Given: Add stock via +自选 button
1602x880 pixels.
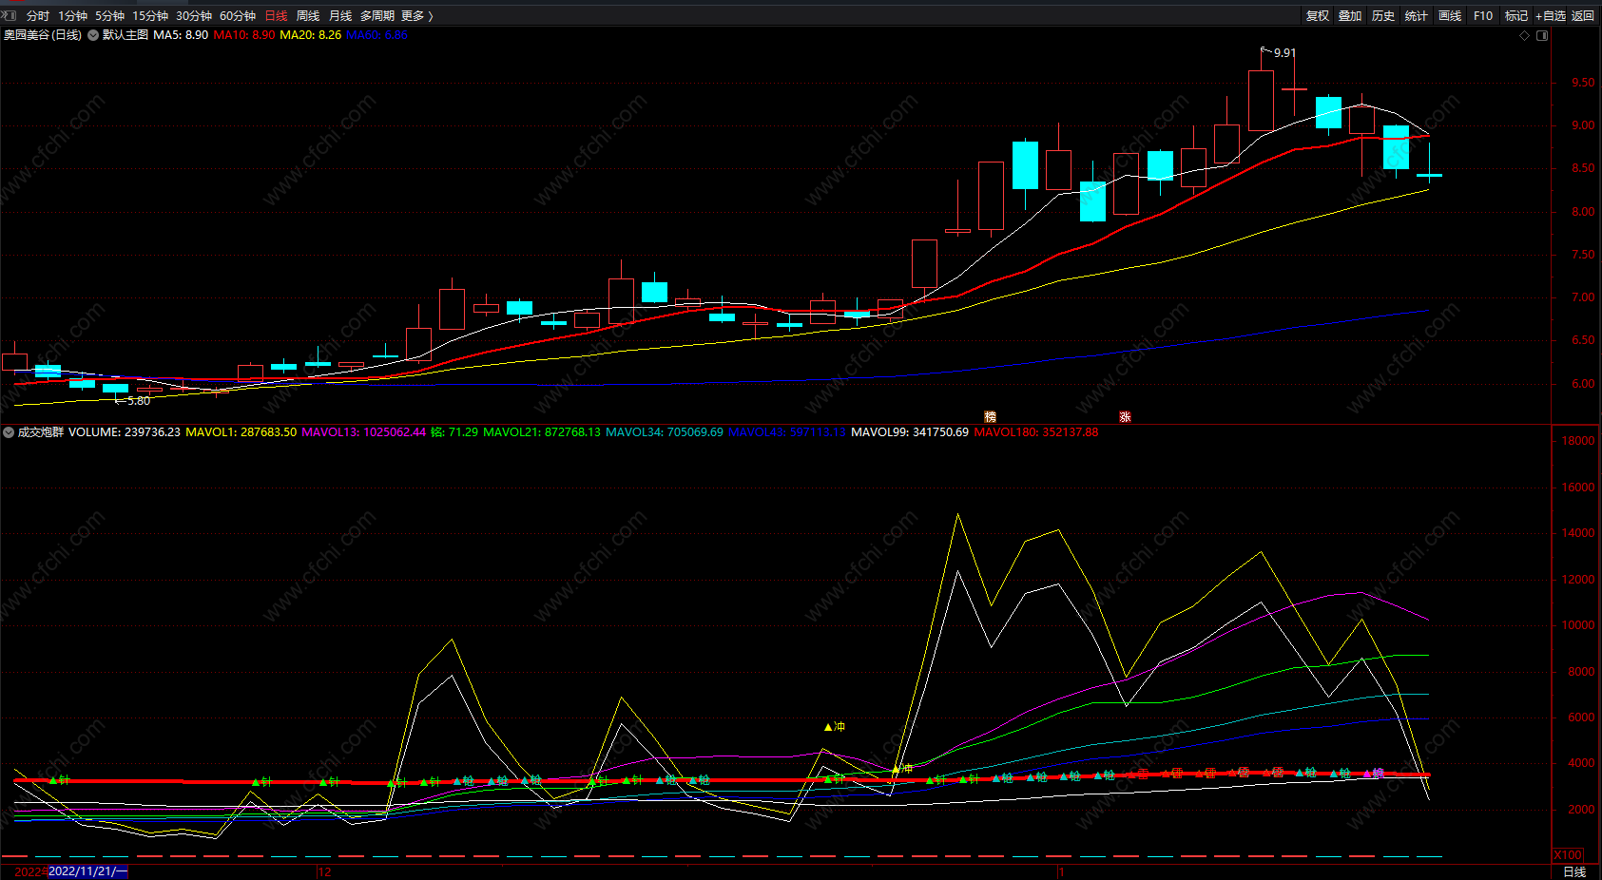Looking at the screenshot, I should pos(1550,16).
